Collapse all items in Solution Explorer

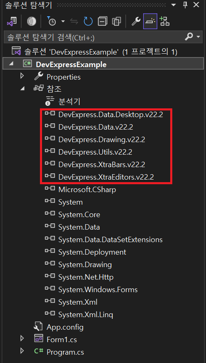[102, 22]
